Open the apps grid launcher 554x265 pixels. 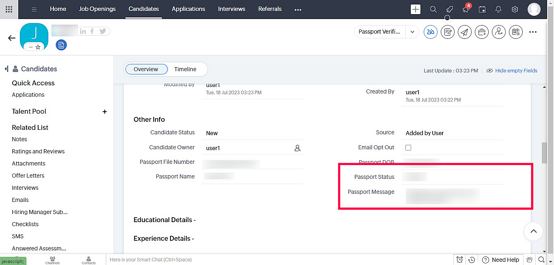[9, 9]
